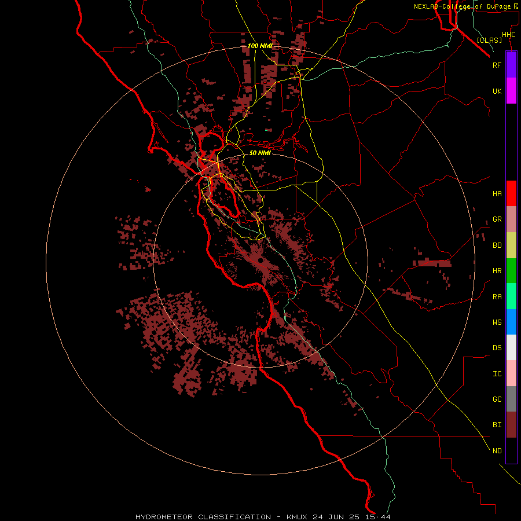The width and height of the screenshot is (521, 521).
Task: Click the 'ND' legend label
Action: click(x=497, y=451)
